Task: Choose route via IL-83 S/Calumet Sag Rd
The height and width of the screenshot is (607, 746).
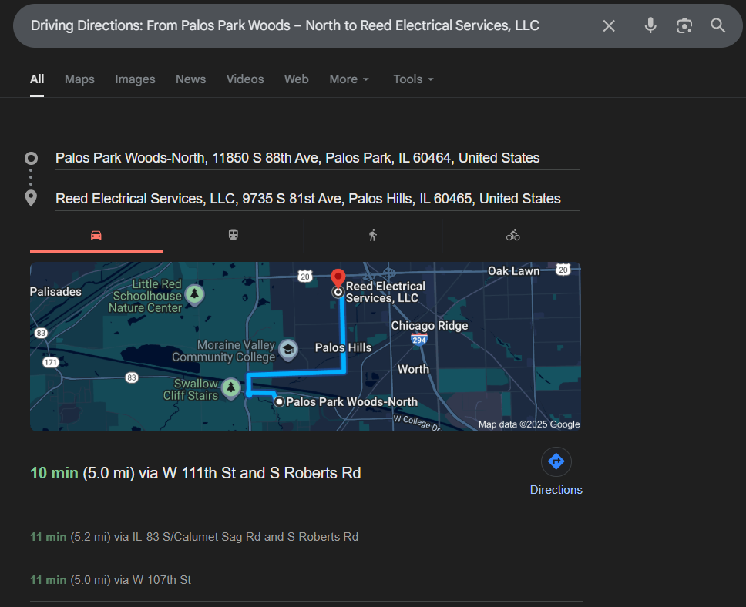Action: [x=194, y=537]
